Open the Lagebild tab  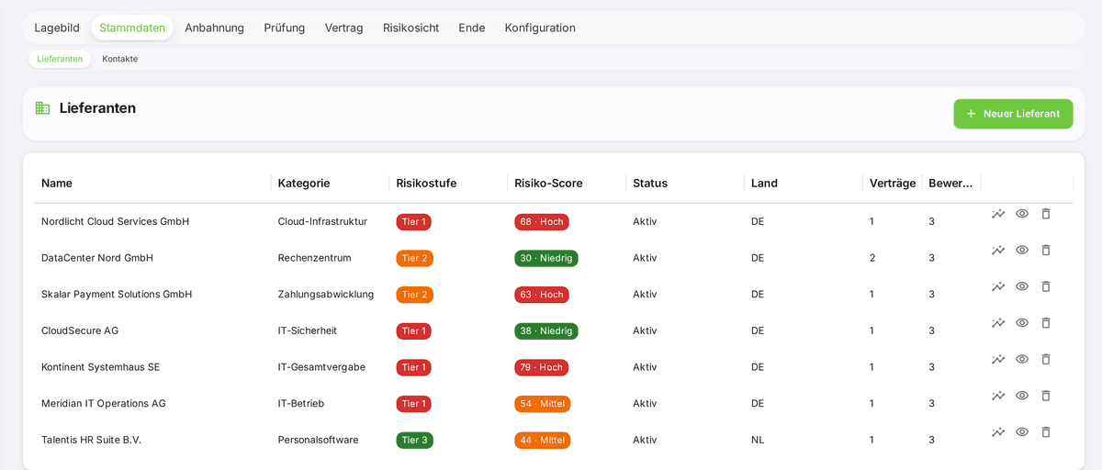tap(57, 28)
